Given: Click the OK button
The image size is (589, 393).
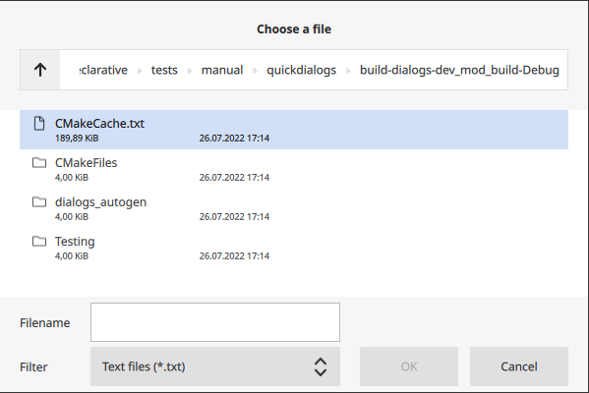Looking at the screenshot, I should point(409,366).
